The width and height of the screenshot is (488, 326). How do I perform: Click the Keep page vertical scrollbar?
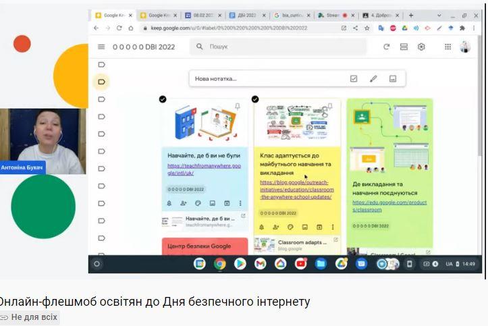480,96
